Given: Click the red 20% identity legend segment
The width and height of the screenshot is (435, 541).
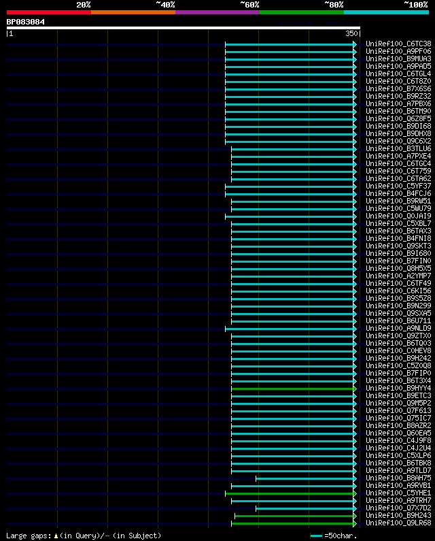Looking at the screenshot, I should click(49, 12).
